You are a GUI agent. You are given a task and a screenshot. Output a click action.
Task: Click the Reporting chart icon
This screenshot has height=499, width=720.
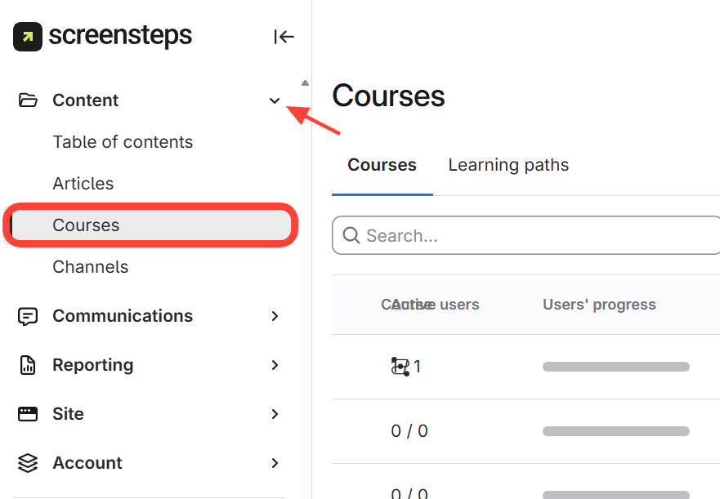[x=28, y=365]
